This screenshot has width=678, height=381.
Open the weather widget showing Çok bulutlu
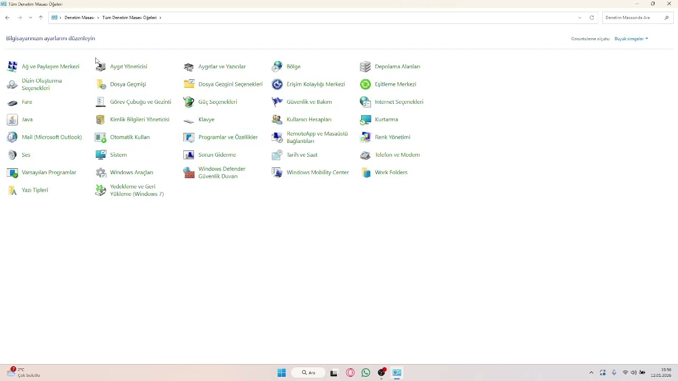pos(23,373)
